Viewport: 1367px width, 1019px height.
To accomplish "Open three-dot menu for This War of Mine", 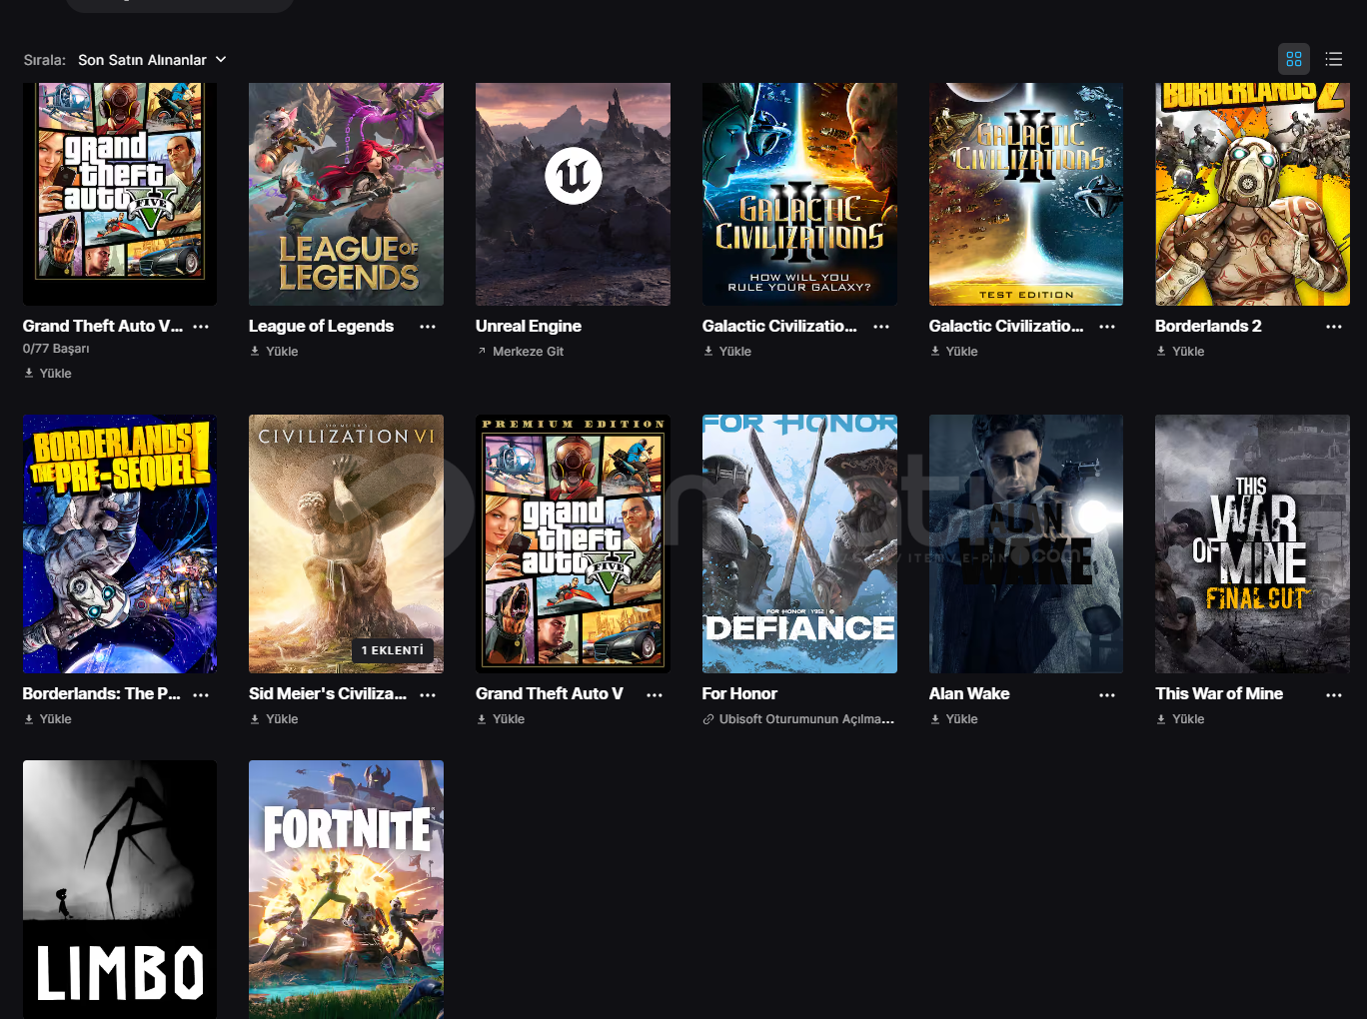I will point(1334,694).
